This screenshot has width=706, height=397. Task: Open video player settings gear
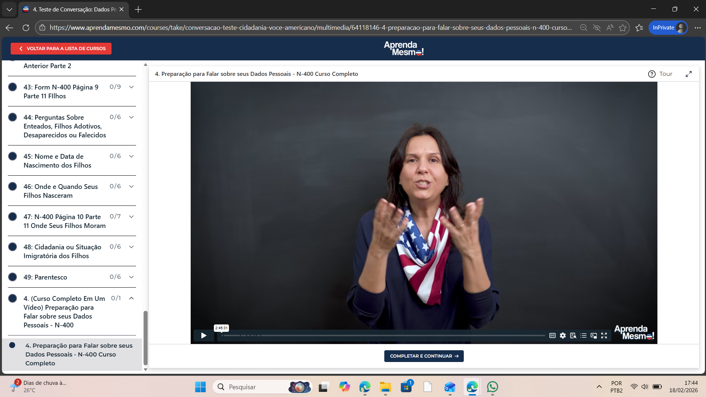point(563,335)
